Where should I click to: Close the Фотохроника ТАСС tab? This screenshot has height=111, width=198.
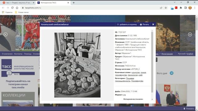pos(68,3)
